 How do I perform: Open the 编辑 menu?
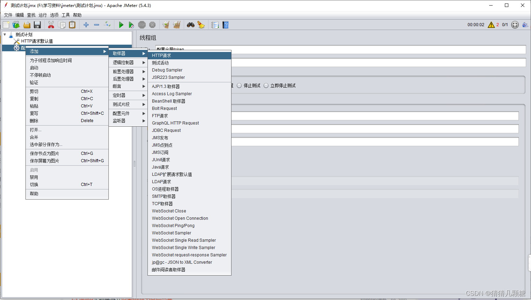click(x=20, y=15)
